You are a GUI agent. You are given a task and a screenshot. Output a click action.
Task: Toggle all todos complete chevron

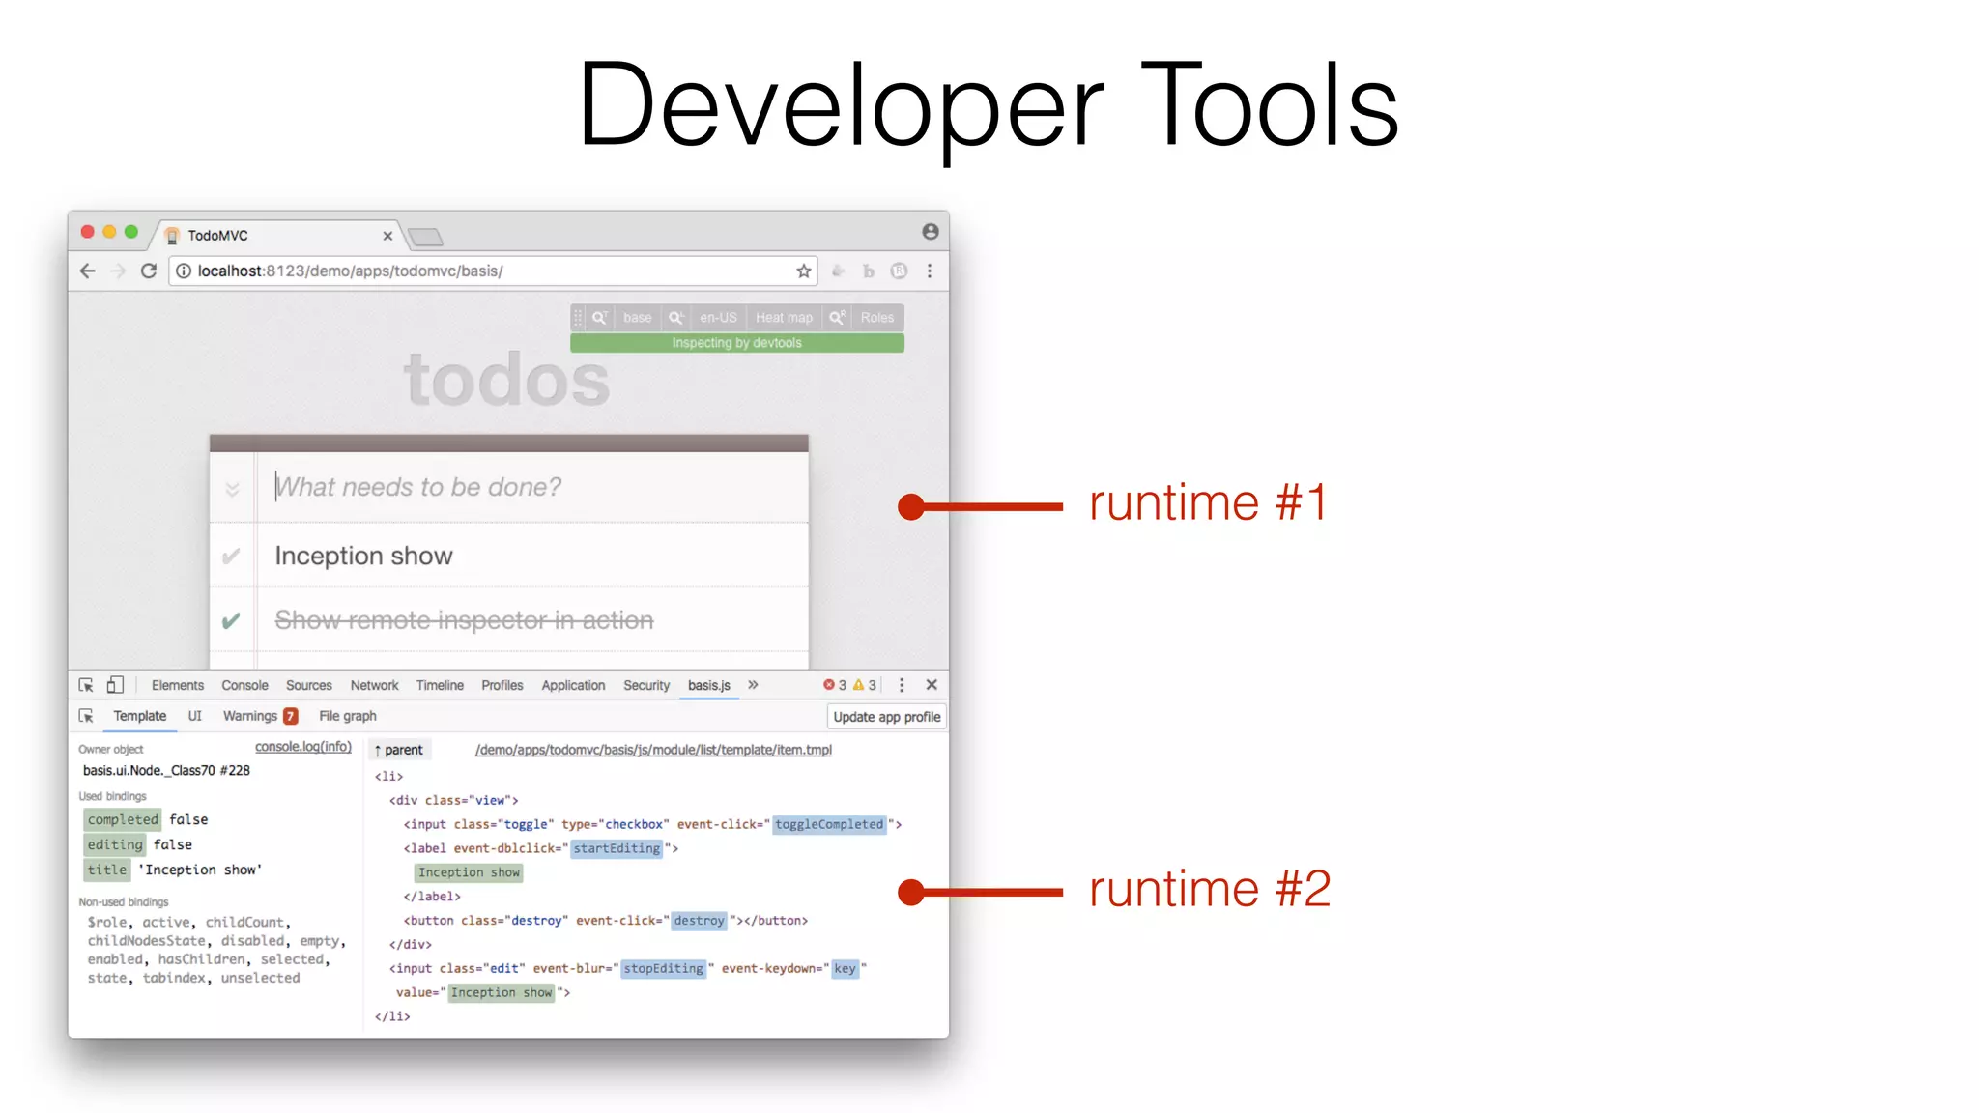tap(232, 489)
